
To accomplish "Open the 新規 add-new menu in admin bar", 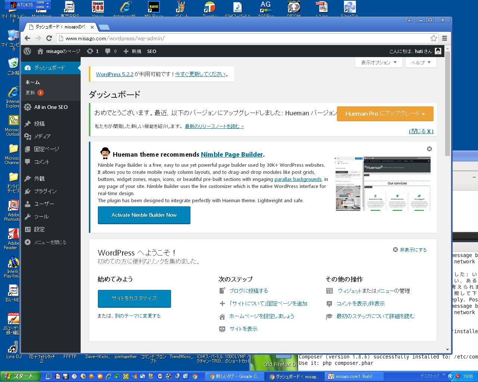I will tap(132, 51).
